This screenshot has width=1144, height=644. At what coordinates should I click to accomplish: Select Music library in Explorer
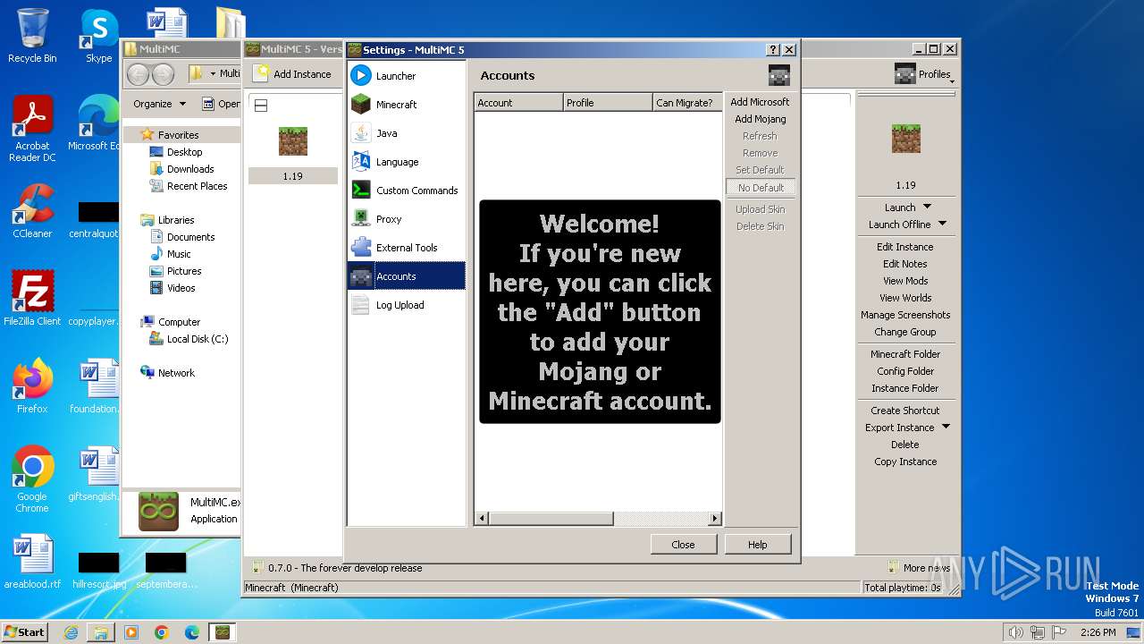click(x=179, y=254)
